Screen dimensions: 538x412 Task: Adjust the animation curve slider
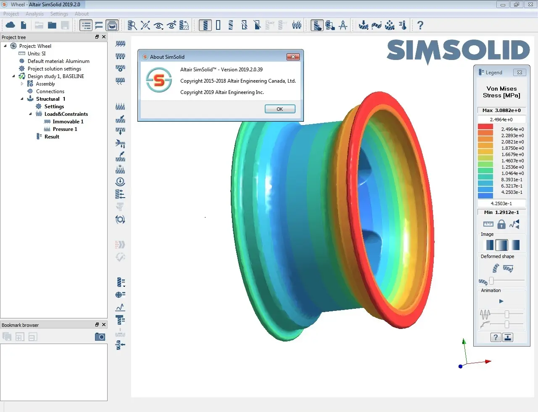pyautogui.click(x=507, y=324)
